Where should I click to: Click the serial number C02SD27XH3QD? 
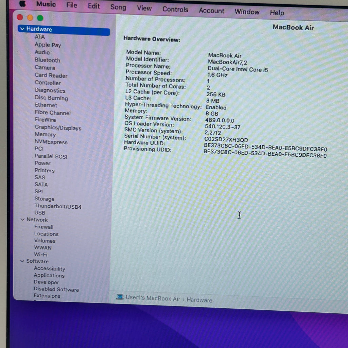tap(226, 140)
